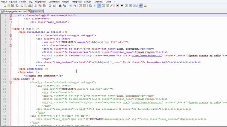Open the Запуск menu
Viewport: 227px width, 127px height.
coord(88,2)
